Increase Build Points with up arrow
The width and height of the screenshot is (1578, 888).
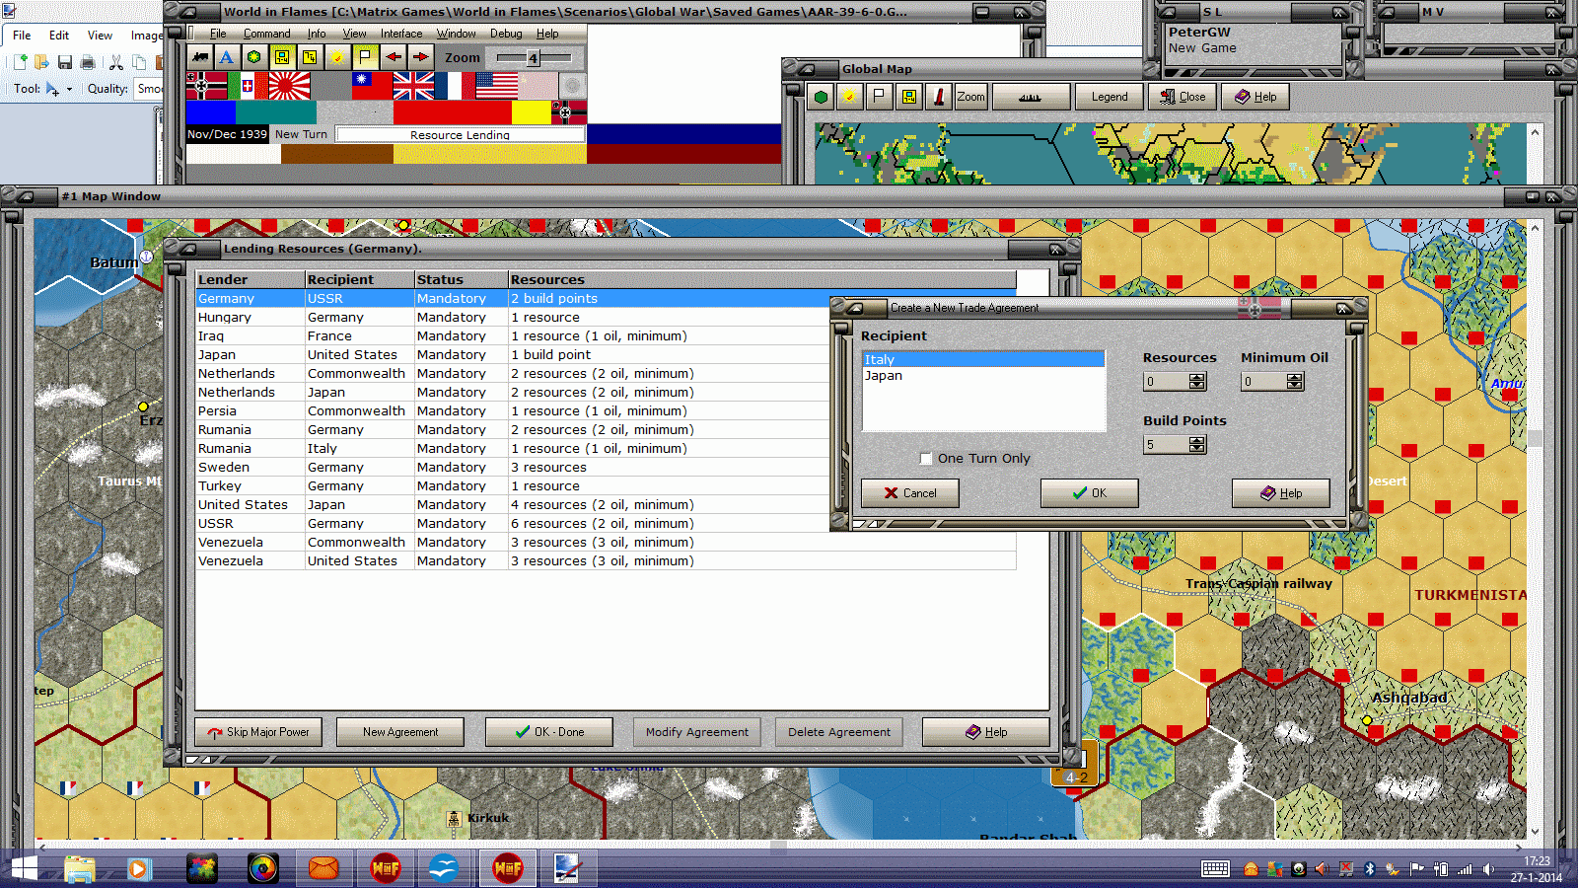[1197, 441]
